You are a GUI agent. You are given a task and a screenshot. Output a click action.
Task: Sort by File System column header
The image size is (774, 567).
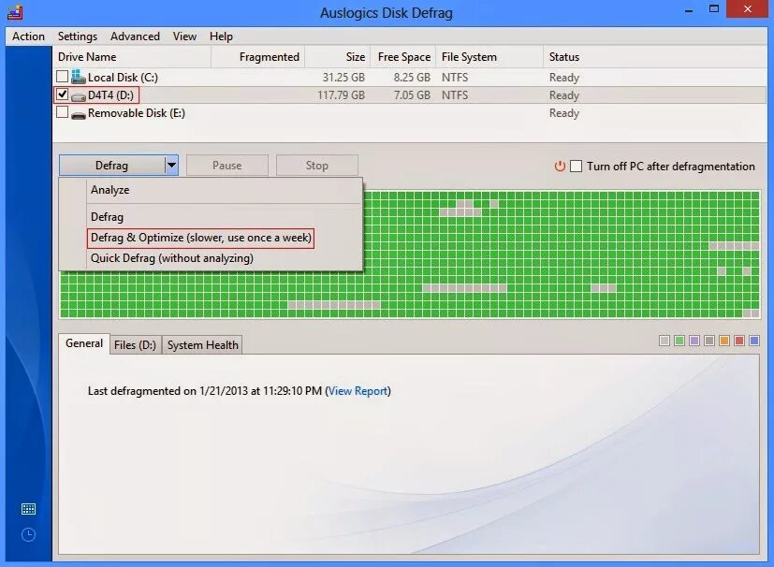pos(489,57)
